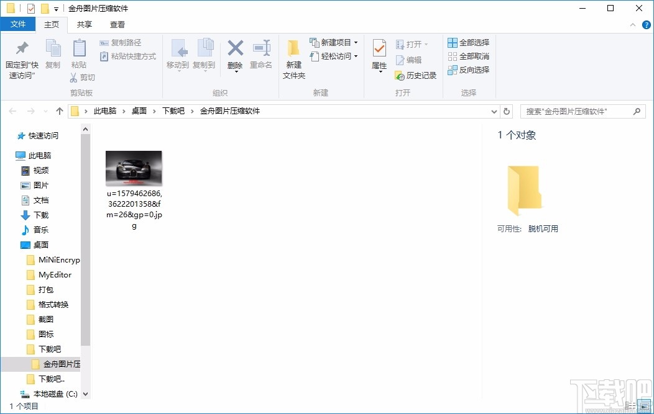Viewport: 654px width, 414px height.
Task: Switch to the 查看 (View) ribbon tab
Action: click(117, 25)
